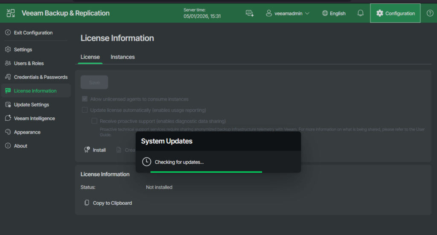Expand the veeamadmin user dropdown
The image size is (437, 235).
tap(288, 13)
